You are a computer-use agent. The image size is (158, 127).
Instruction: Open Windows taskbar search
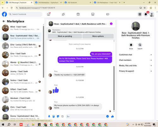(9, 124)
